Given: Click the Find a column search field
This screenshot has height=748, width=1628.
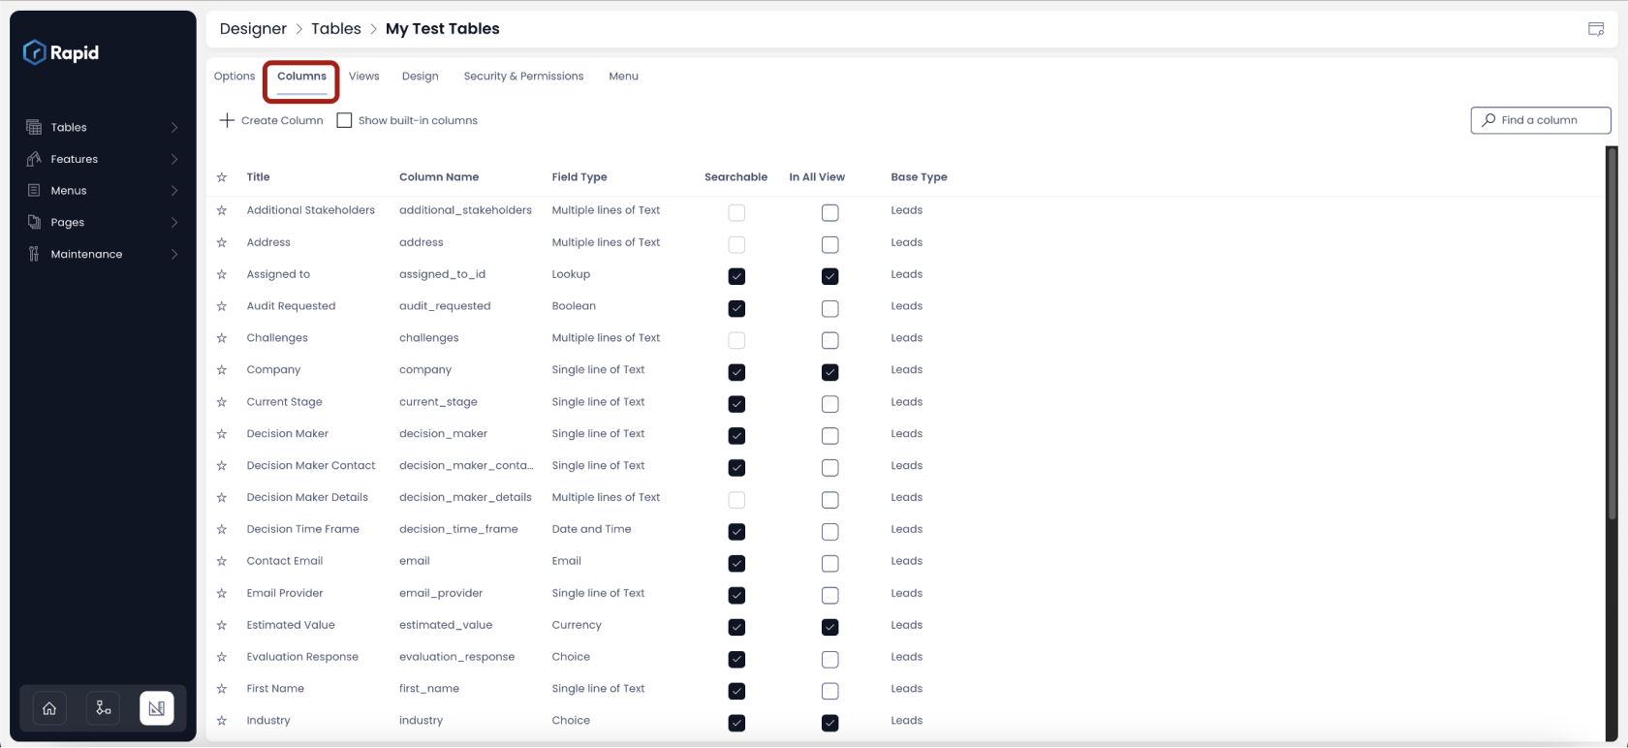Looking at the screenshot, I should (x=1541, y=120).
